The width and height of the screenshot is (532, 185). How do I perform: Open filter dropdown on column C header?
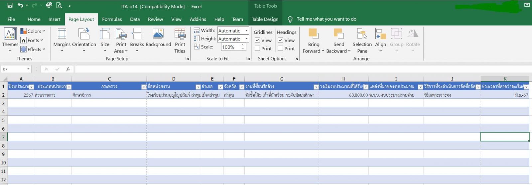(144, 87)
